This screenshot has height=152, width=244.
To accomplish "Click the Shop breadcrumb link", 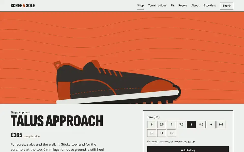I will tap(13, 112).
